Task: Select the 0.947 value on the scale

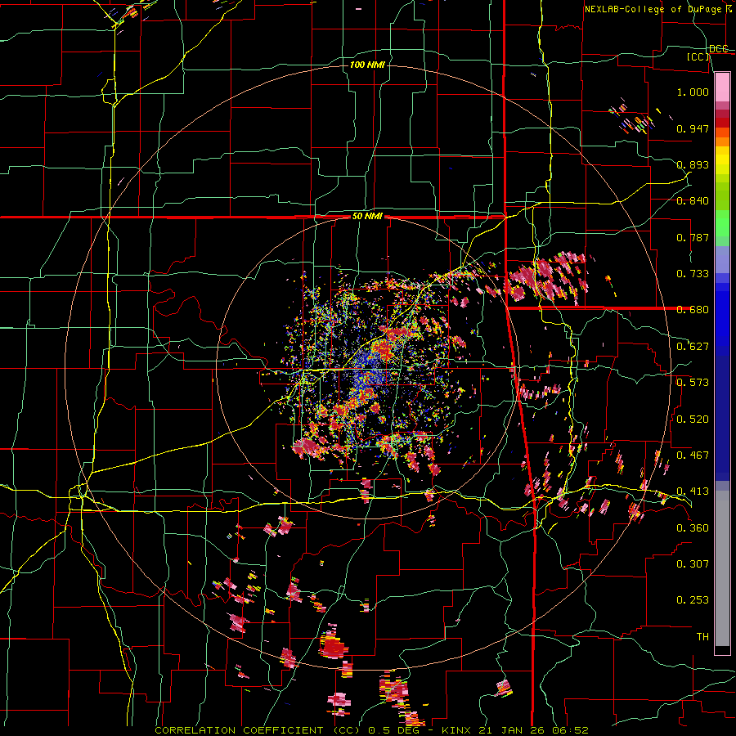Action: pyautogui.click(x=693, y=128)
